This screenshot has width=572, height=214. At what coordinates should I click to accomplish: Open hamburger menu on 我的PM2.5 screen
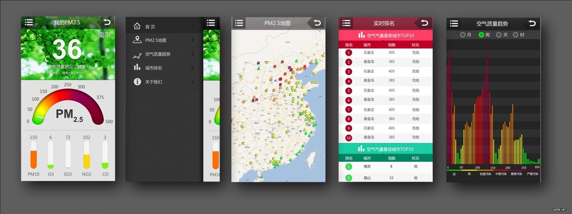[29, 22]
